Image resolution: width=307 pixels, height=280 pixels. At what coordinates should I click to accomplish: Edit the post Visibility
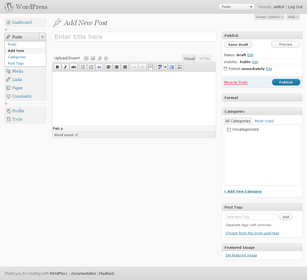pos(255,62)
